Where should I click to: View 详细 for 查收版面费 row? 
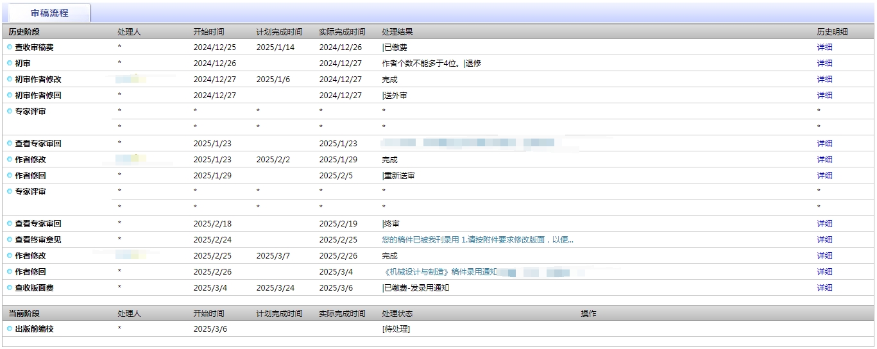pyautogui.click(x=824, y=288)
